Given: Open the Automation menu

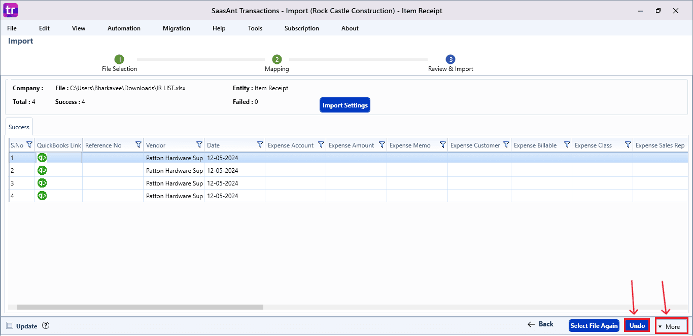Looking at the screenshot, I should (x=124, y=28).
